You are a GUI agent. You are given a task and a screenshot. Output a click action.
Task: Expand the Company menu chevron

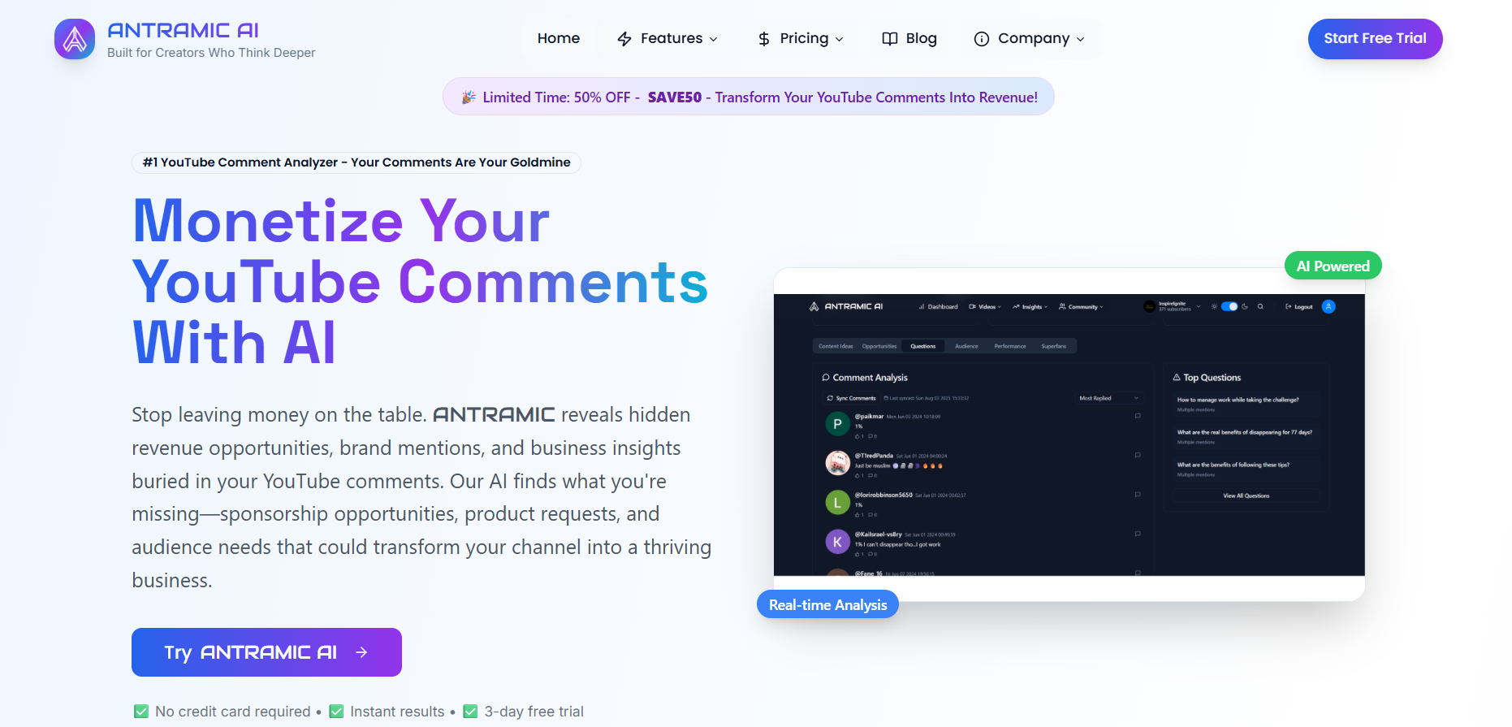pos(1081,39)
